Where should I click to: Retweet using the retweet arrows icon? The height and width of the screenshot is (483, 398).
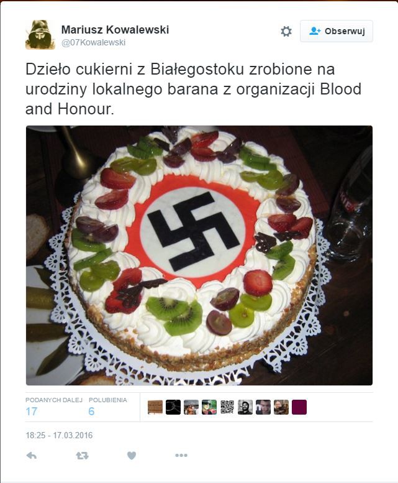coord(82,455)
